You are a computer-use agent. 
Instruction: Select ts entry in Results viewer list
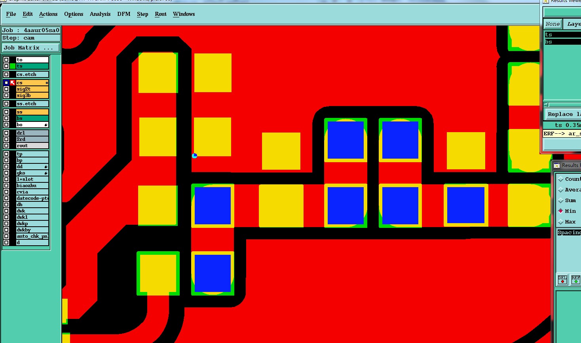562,35
